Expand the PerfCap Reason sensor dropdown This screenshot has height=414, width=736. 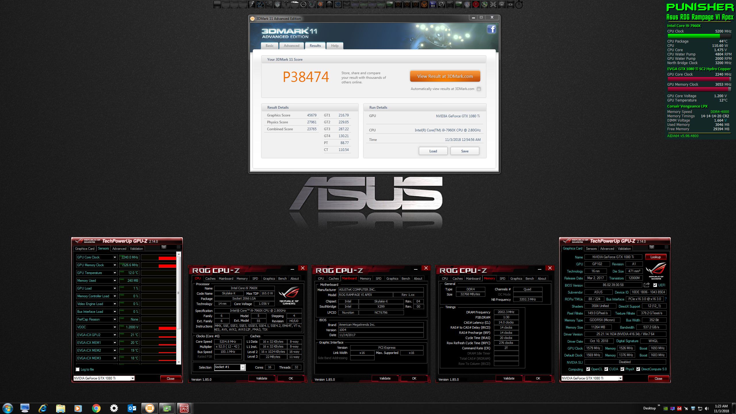click(115, 319)
